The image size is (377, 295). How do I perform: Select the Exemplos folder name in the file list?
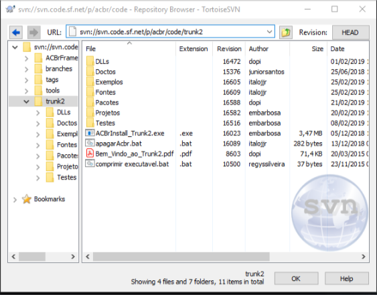coord(109,82)
